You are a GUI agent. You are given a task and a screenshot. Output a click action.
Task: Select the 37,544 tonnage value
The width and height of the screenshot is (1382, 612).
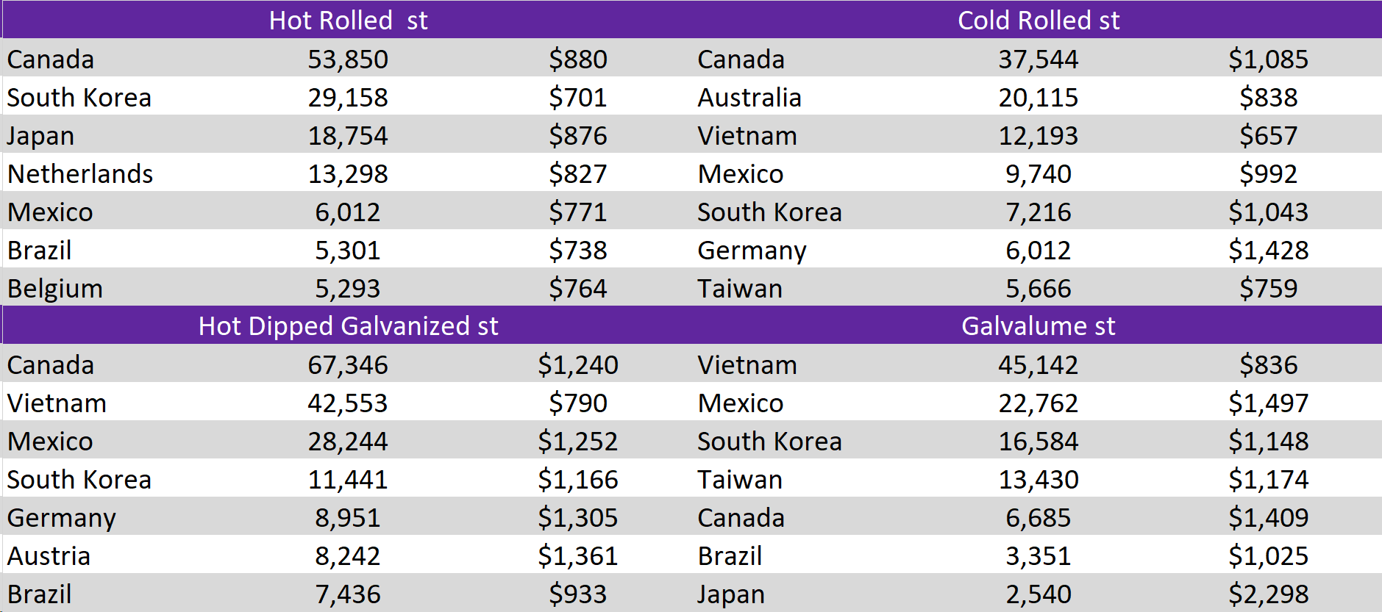coord(1038,59)
